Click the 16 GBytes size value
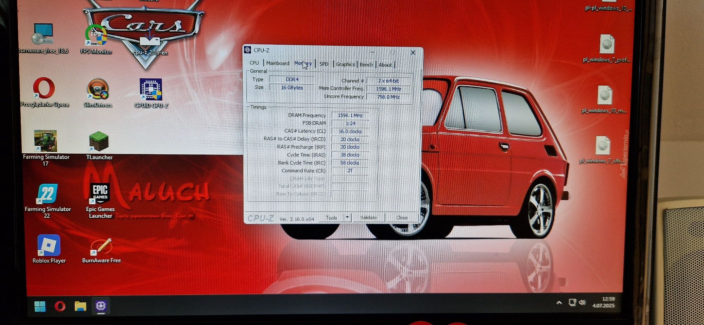This screenshot has width=704, height=325. coord(292,88)
